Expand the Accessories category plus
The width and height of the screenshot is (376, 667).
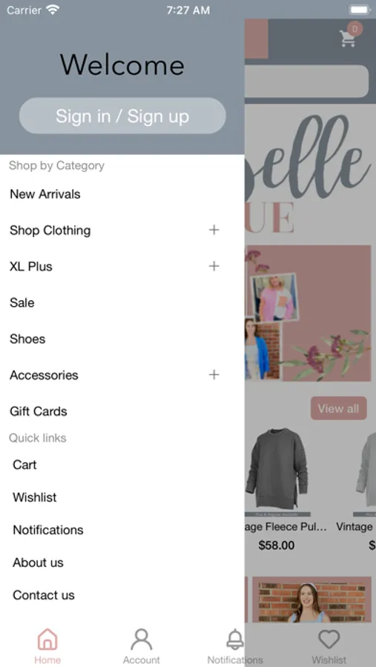(214, 375)
